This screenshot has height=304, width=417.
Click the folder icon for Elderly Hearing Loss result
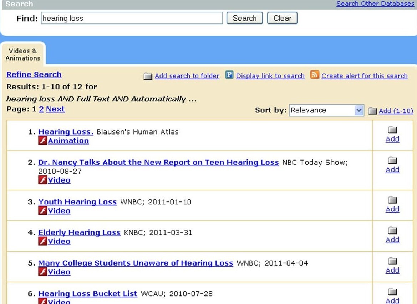click(392, 231)
